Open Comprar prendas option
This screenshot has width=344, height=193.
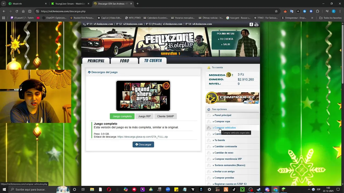(x=232, y=178)
